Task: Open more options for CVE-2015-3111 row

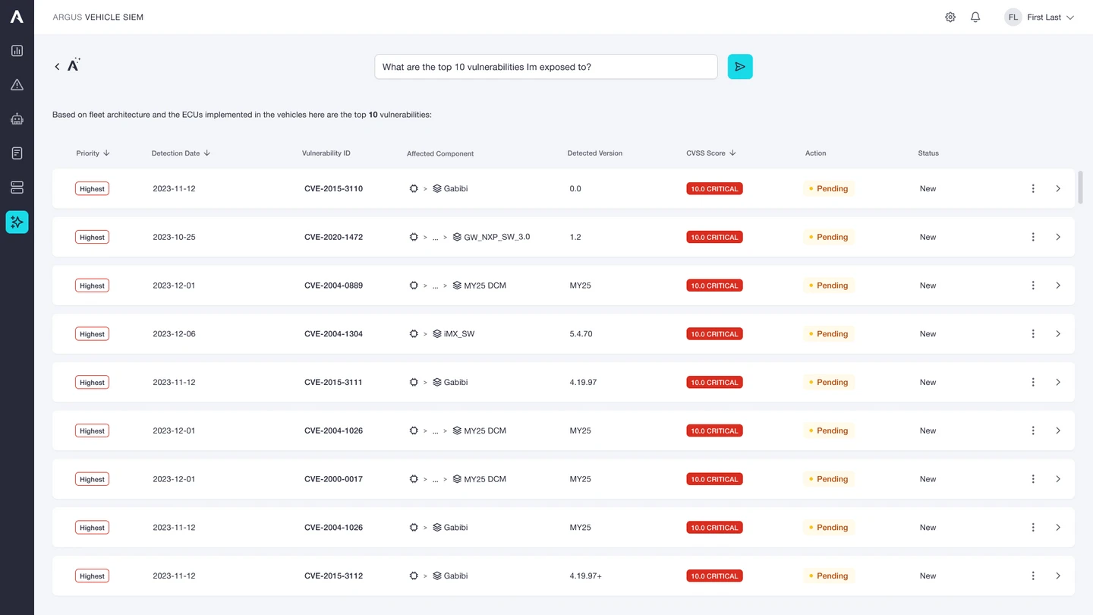Action: [x=1033, y=382]
